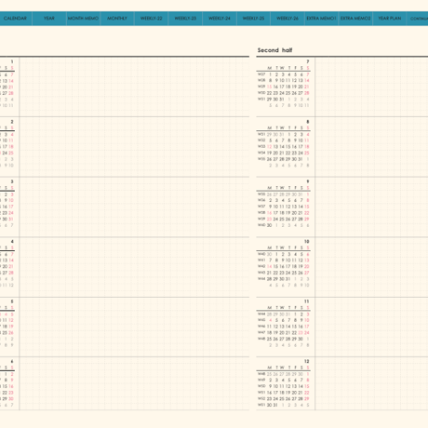Open week W36 label
Screen dimensions: 428x428
261,200
